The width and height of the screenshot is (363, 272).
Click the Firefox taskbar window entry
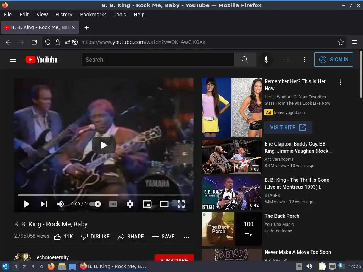113,266
